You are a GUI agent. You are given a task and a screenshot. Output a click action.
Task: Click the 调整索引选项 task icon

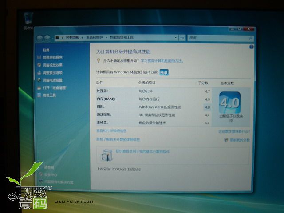coord(39,72)
